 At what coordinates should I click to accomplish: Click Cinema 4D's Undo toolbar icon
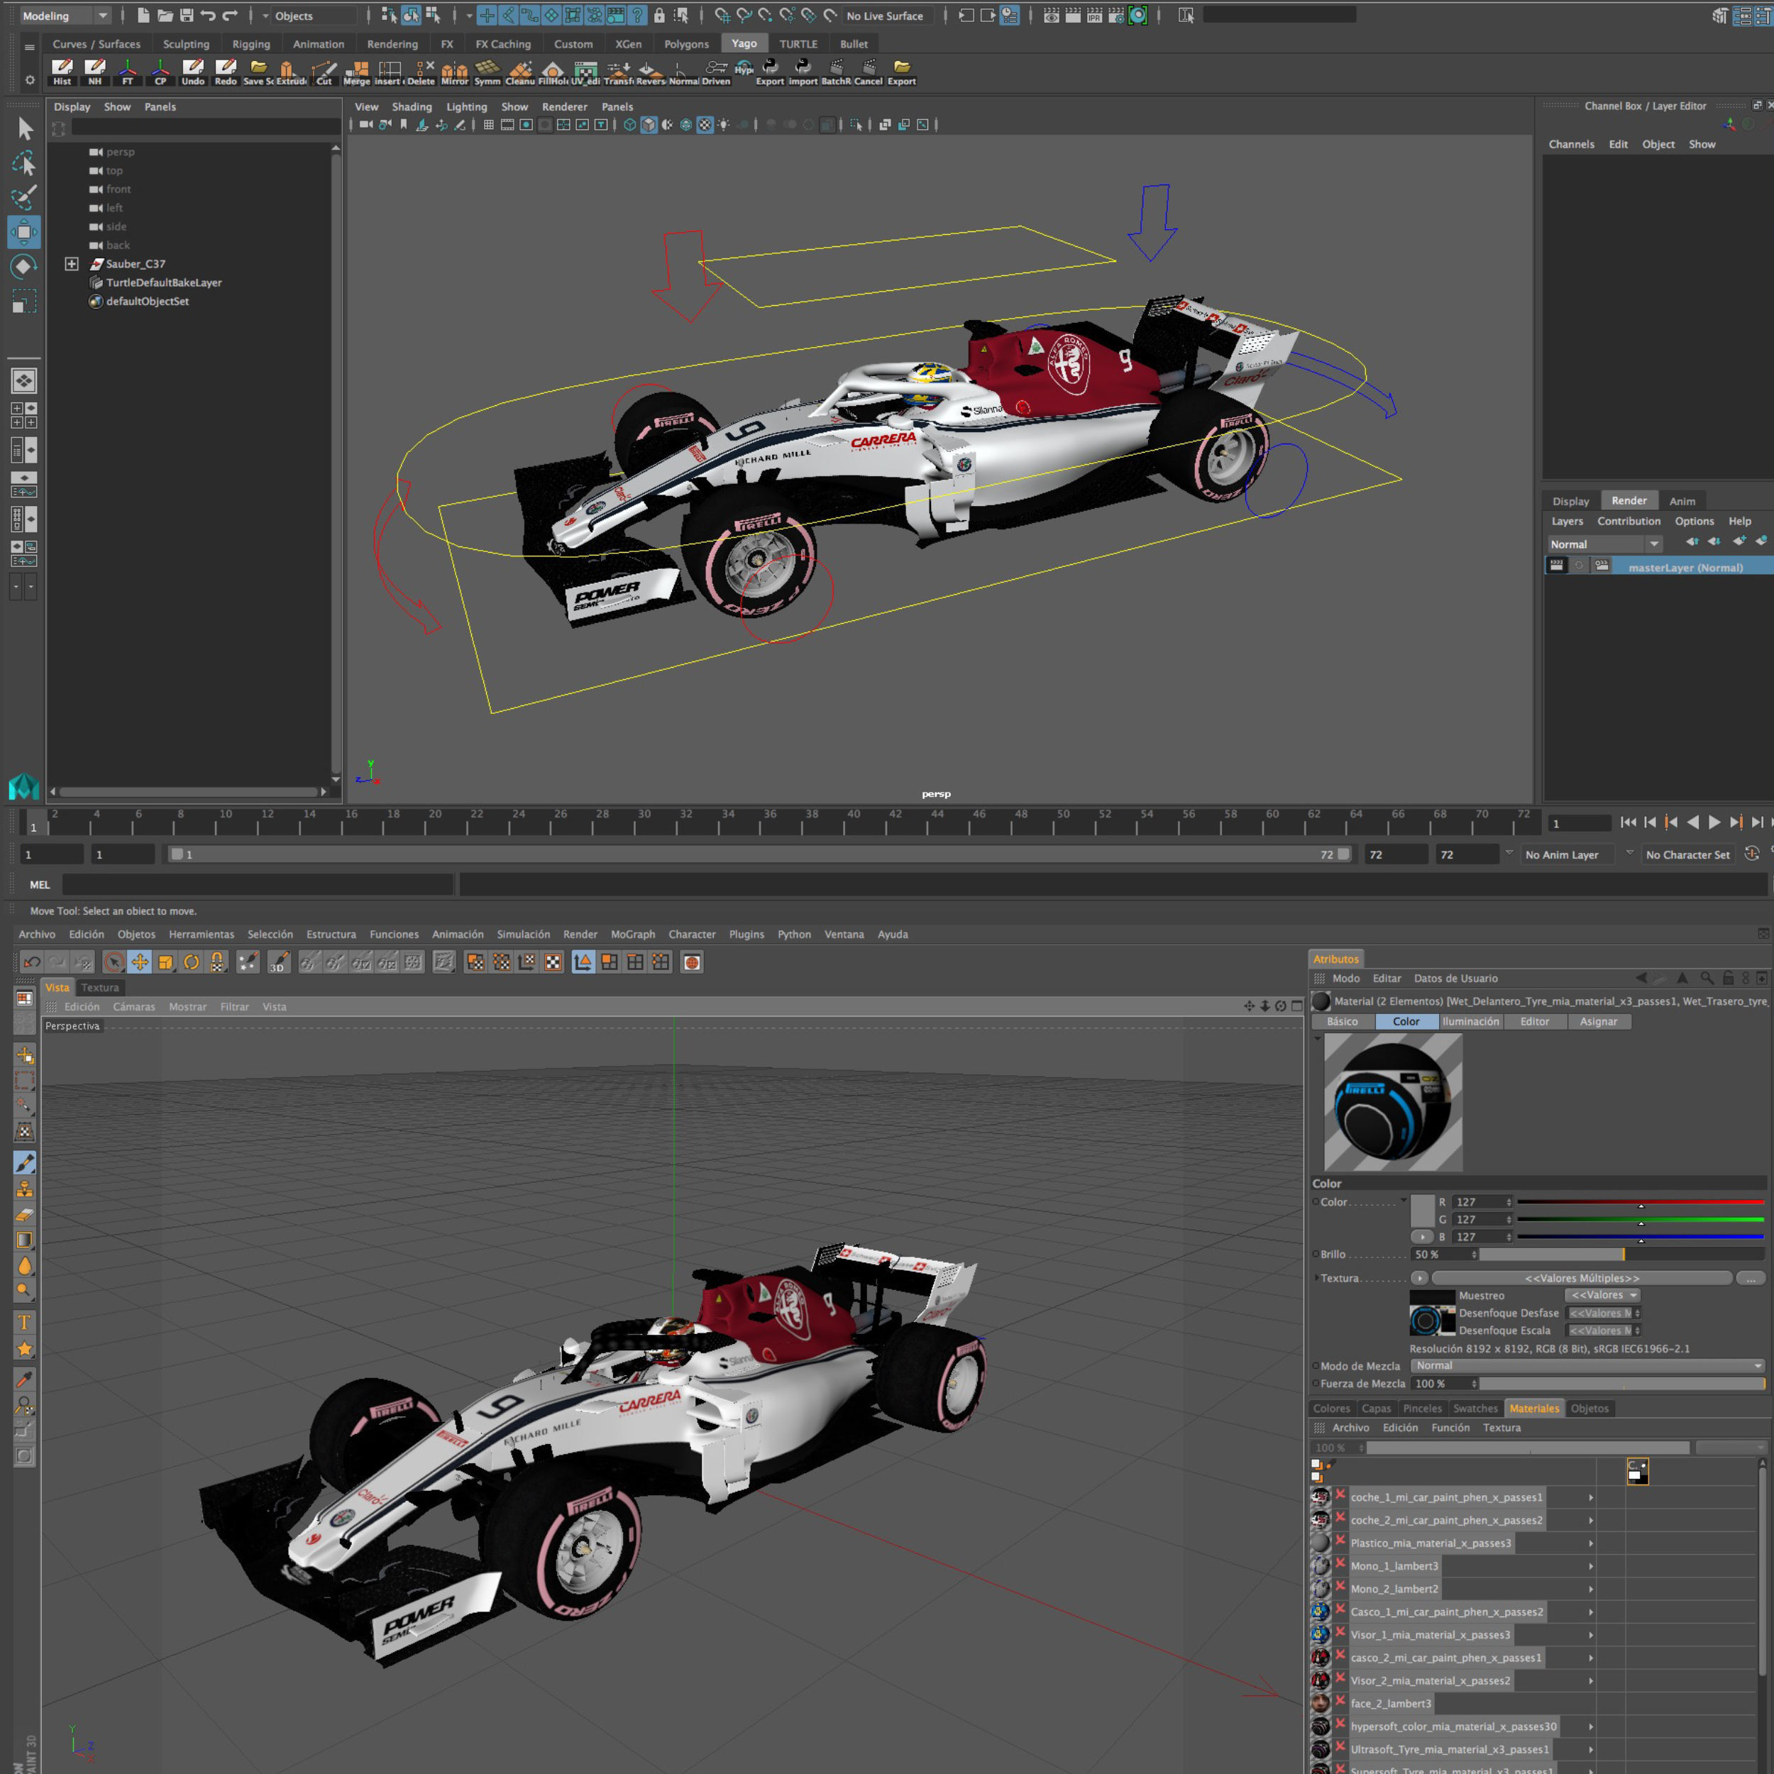tap(32, 962)
